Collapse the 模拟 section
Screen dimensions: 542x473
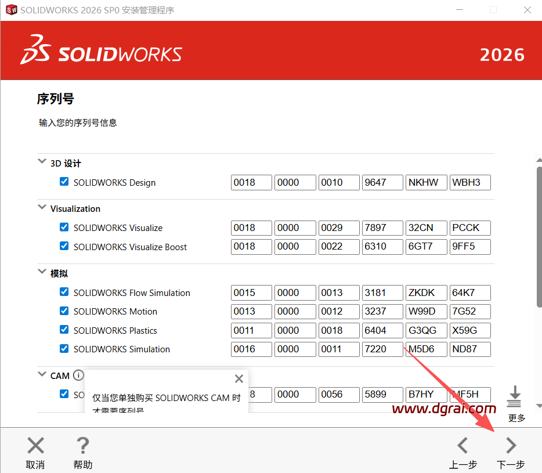[42, 272]
